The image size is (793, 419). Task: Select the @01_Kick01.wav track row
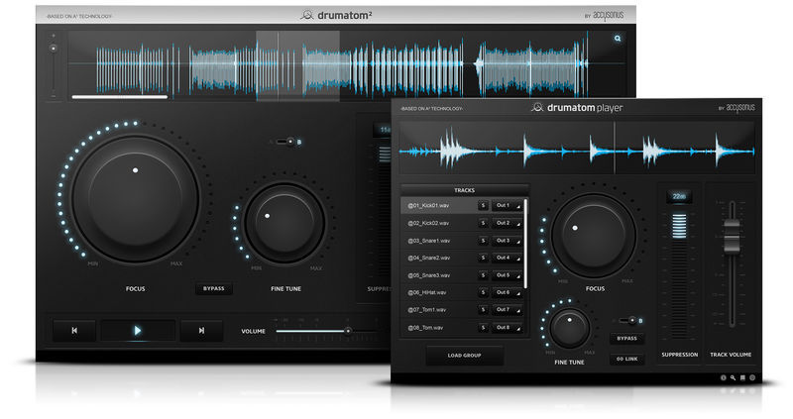click(463, 206)
